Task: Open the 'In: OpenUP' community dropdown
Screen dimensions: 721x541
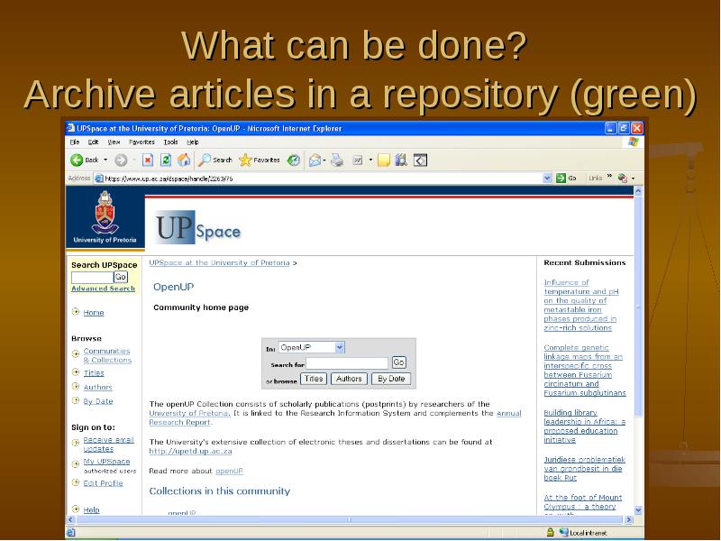Action: click(x=311, y=347)
